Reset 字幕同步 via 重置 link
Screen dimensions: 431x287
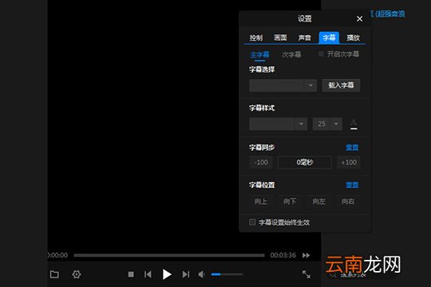click(352, 147)
